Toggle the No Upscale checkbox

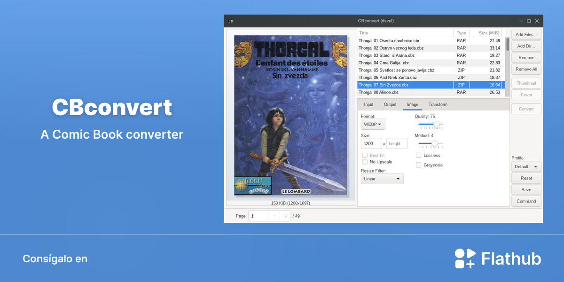click(365, 162)
